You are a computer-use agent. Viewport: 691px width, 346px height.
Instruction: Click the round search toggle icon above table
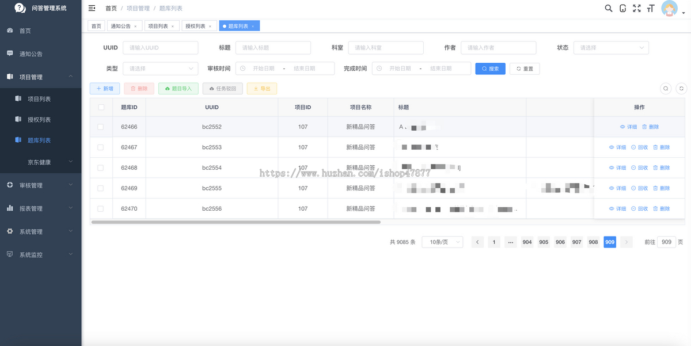[x=666, y=89]
